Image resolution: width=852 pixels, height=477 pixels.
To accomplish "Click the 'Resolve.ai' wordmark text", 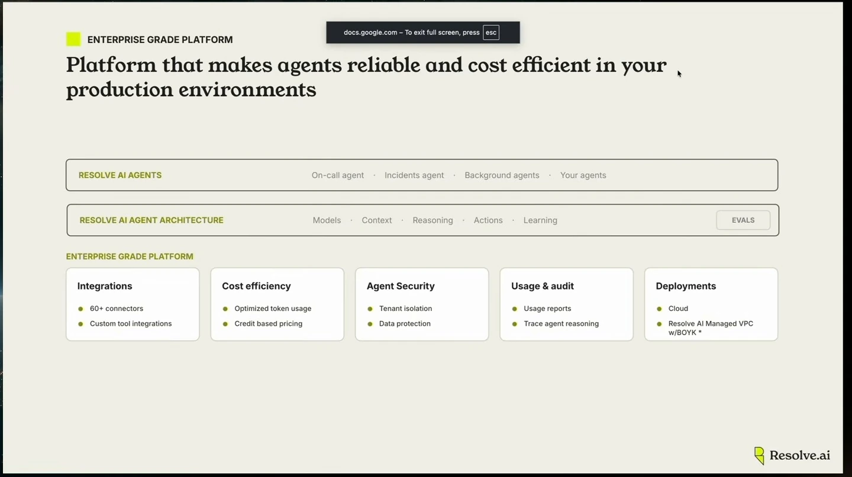I will [x=800, y=455].
